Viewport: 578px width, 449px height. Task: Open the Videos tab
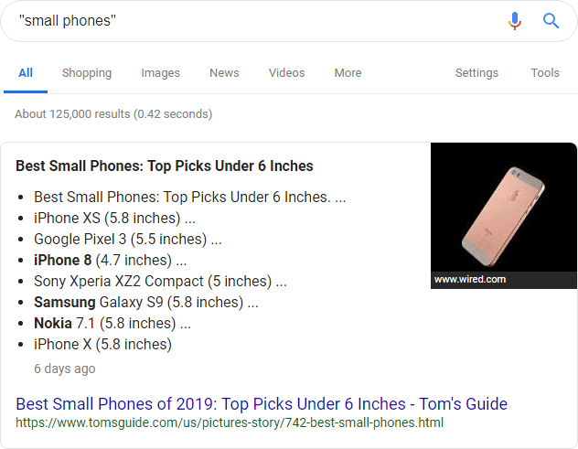(286, 73)
